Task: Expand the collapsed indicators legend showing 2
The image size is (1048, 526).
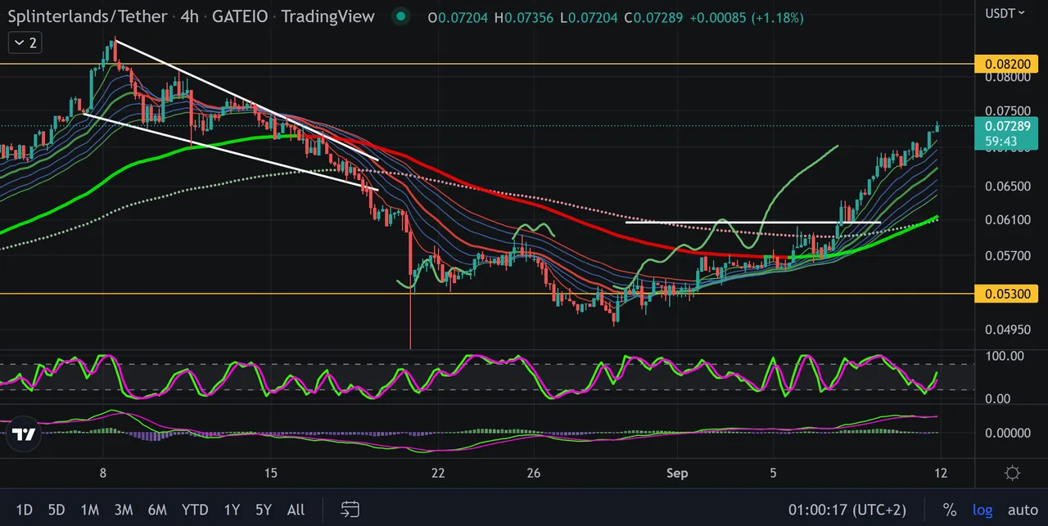Action: (x=24, y=43)
